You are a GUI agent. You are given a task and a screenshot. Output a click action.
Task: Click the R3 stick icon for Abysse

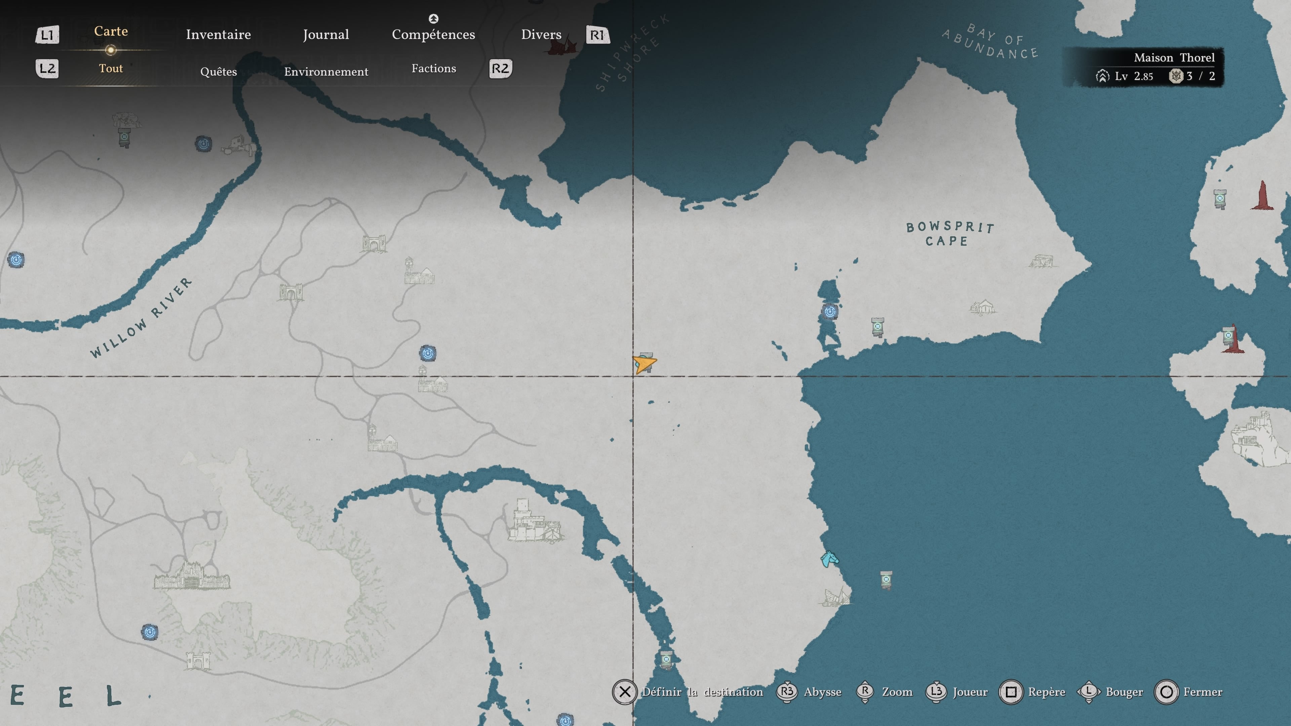(787, 692)
